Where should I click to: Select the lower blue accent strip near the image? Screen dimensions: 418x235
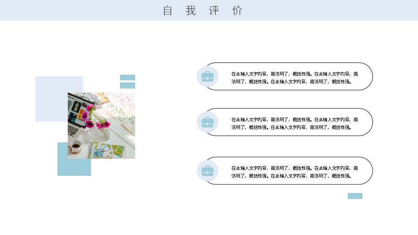tap(127, 84)
